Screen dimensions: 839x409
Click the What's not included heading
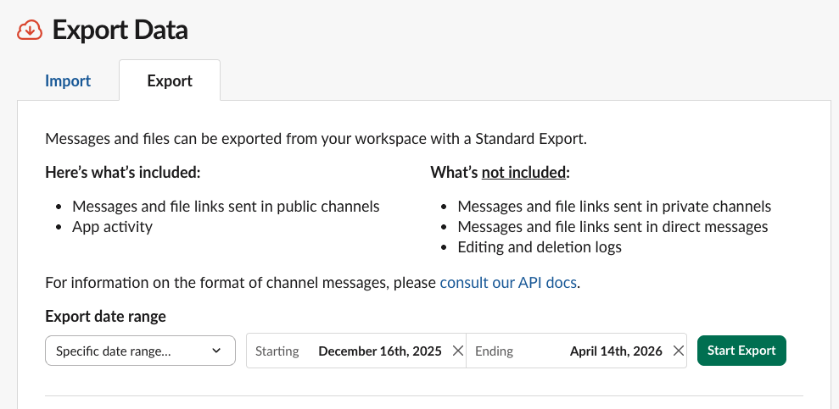point(500,172)
